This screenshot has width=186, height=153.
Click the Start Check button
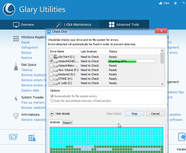tap(114, 114)
